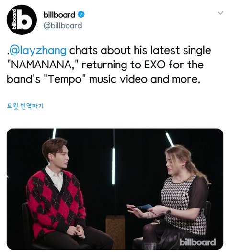This screenshot has width=230, height=252.
Task: Open the Billboard profile avatar
Action: click(22, 20)
